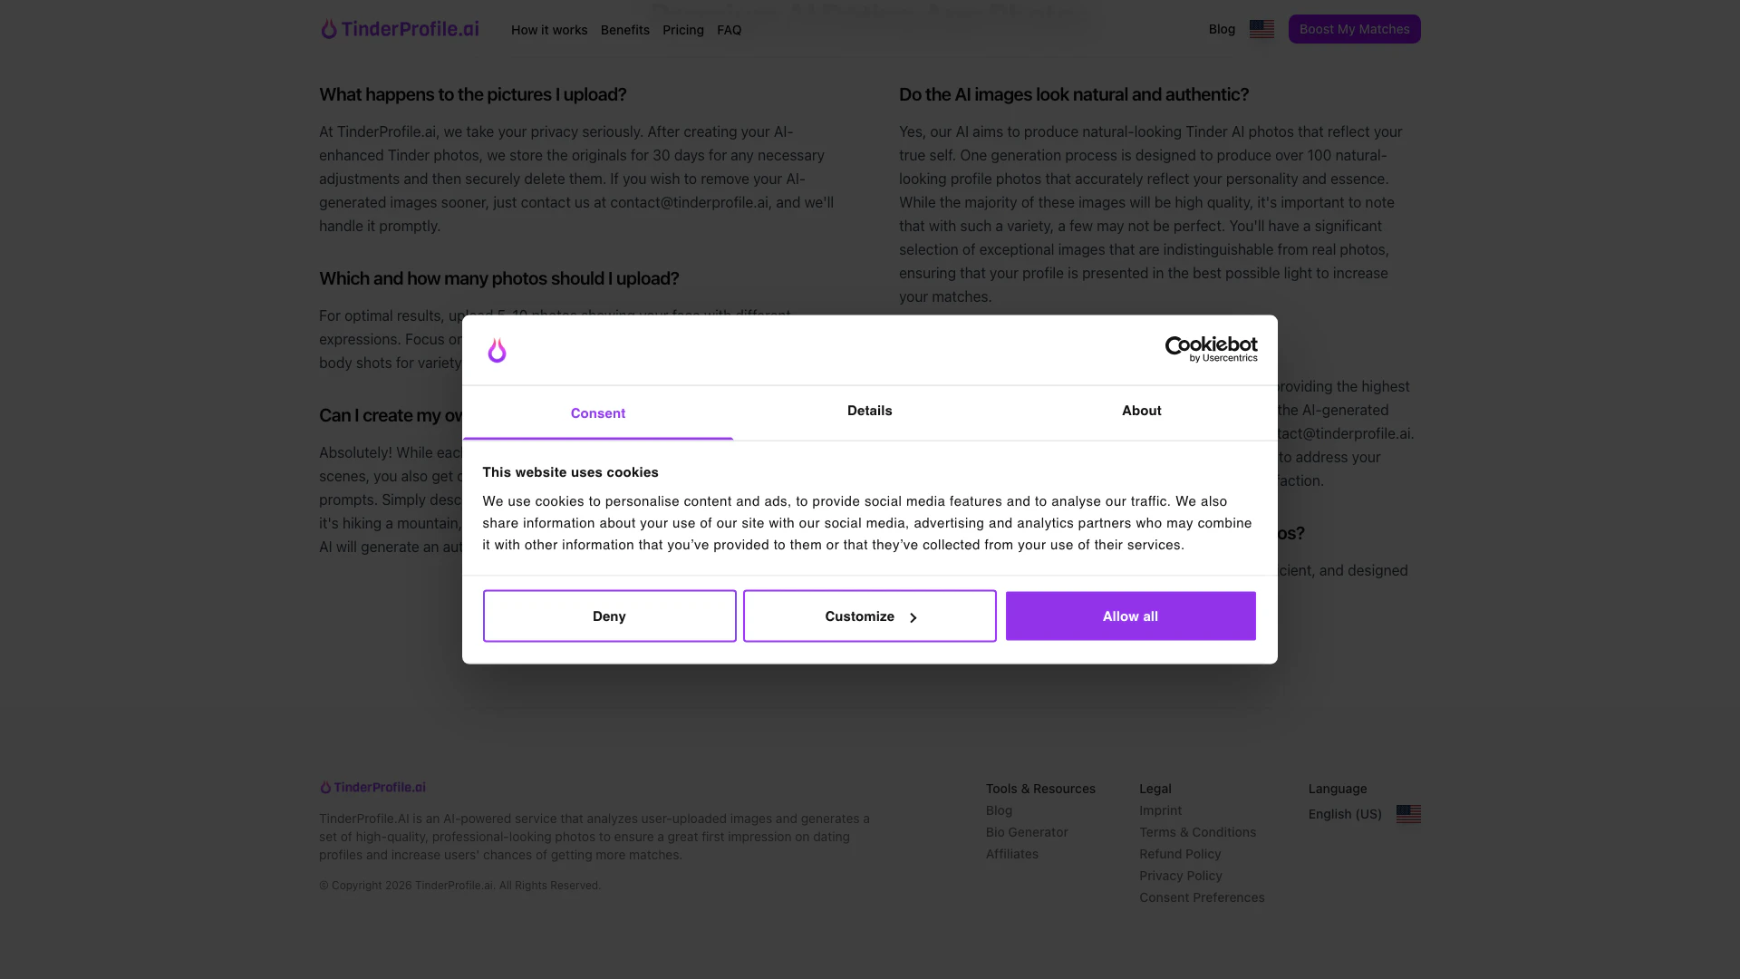This screenshot has width=1740, height=979.
Task: Open the Pricing menu item
Action: [682, 30]
